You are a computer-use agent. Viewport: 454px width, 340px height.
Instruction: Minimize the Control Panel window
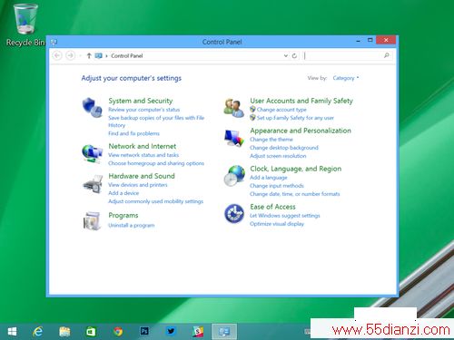(x=359, y=41)
